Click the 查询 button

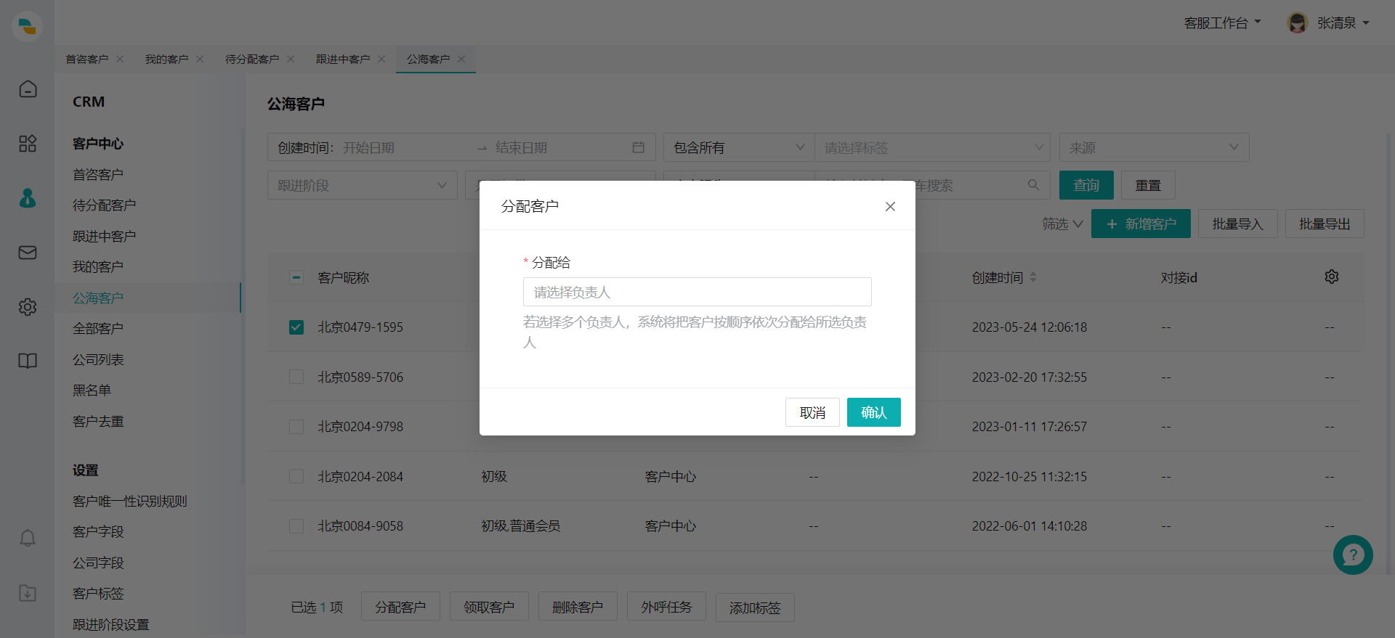click(1086, 185)
